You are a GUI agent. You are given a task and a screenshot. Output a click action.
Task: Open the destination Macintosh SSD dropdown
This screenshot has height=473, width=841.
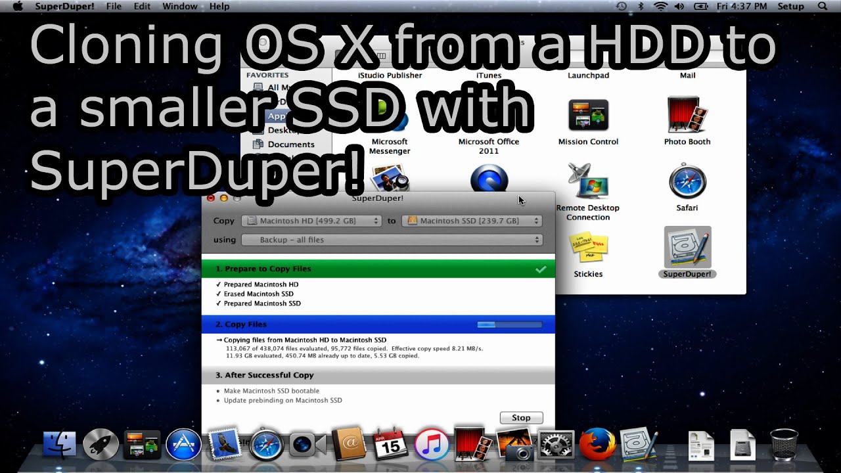(472, 221)
